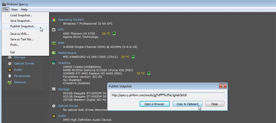Click 'Agena 65nm Technology' text
276x123 pixels.
coord(81,37)
